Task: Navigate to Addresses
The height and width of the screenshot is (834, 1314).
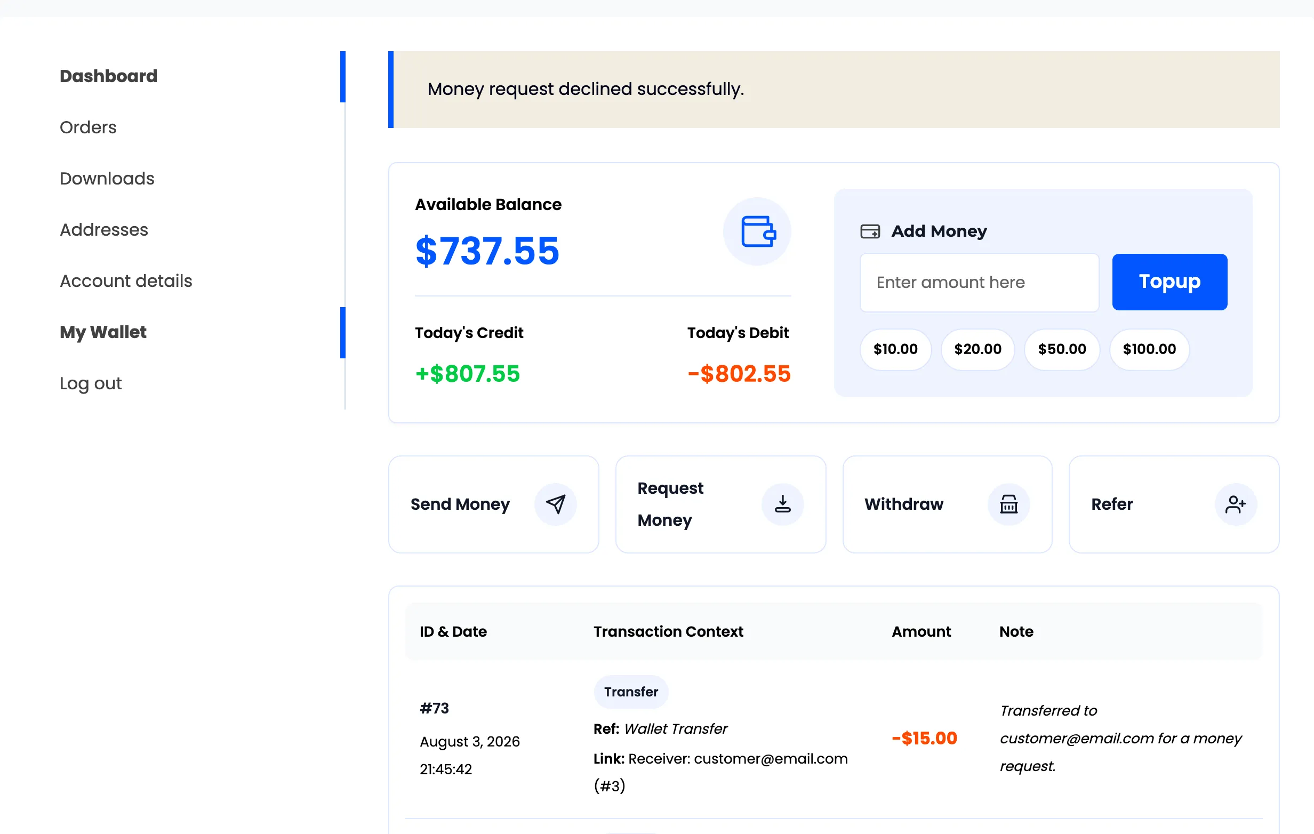Action: [103, 230]
